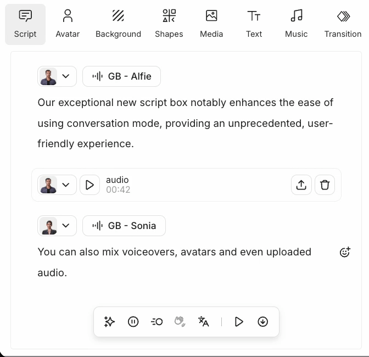Insert a pause using the pause icon
Image resolution: width=369 pixels, height=357 pixels.
[133, 322]
